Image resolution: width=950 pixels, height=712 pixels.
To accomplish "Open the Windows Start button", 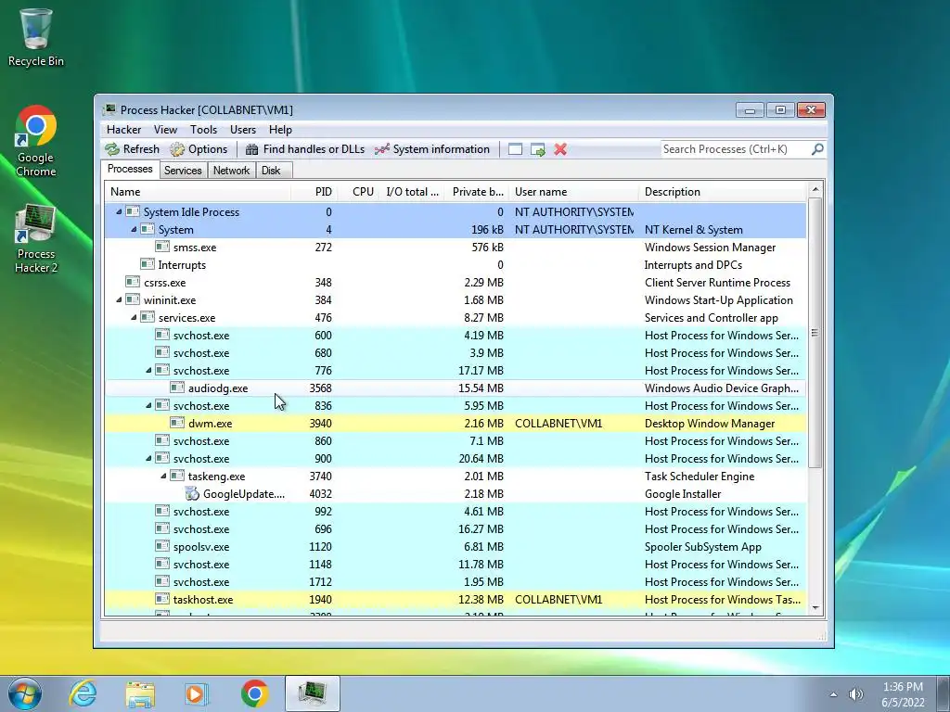I will tap(25, 693).
